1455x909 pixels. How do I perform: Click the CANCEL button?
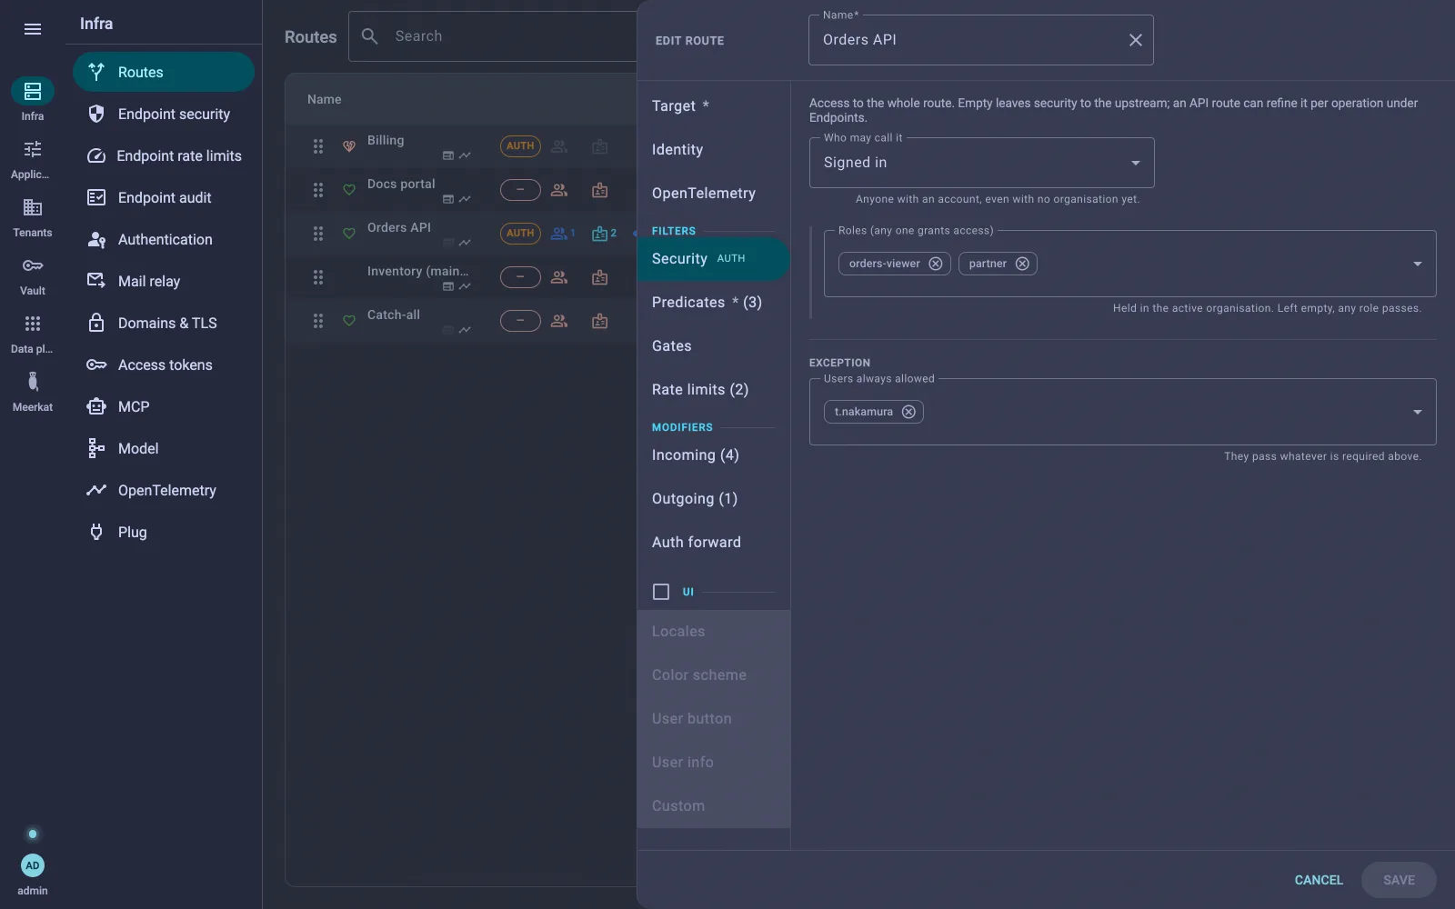[1319, 880]
